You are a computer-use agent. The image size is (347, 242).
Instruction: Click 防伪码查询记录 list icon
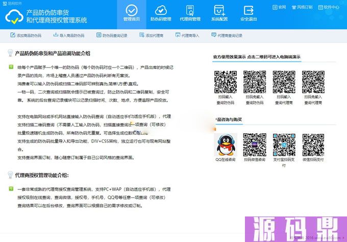pos(98,35)
